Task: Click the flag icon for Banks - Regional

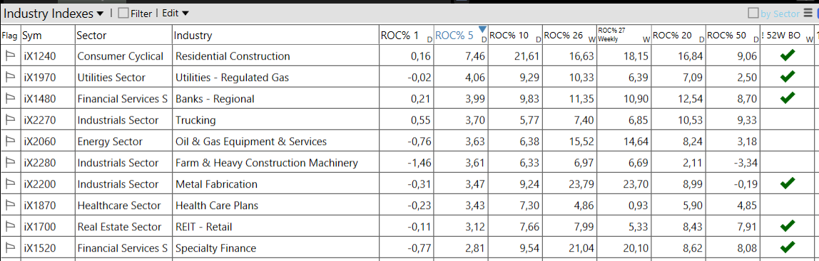Action: click(x=10, y=99)
